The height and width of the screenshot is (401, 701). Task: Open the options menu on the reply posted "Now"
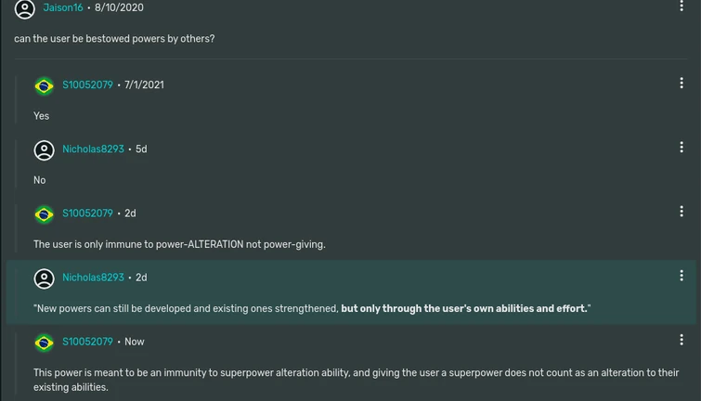pos(682,340)
